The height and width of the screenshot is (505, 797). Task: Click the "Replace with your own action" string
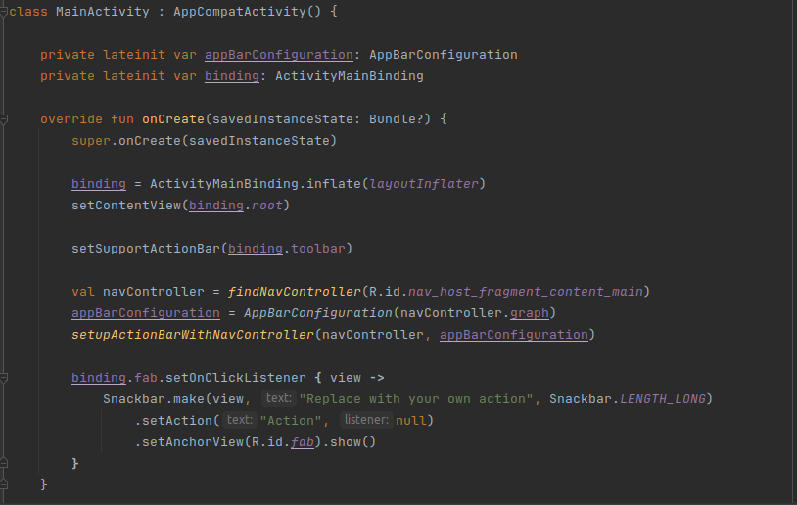(419, 398)
